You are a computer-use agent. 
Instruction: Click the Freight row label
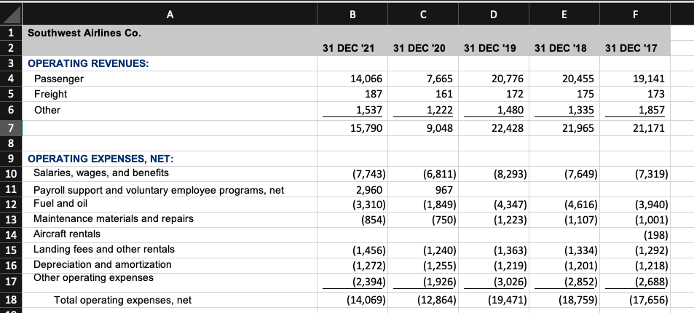coord(50,94)
